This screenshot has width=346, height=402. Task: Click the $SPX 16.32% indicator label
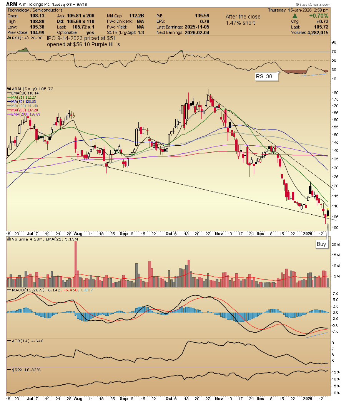[x=24, y=370]
